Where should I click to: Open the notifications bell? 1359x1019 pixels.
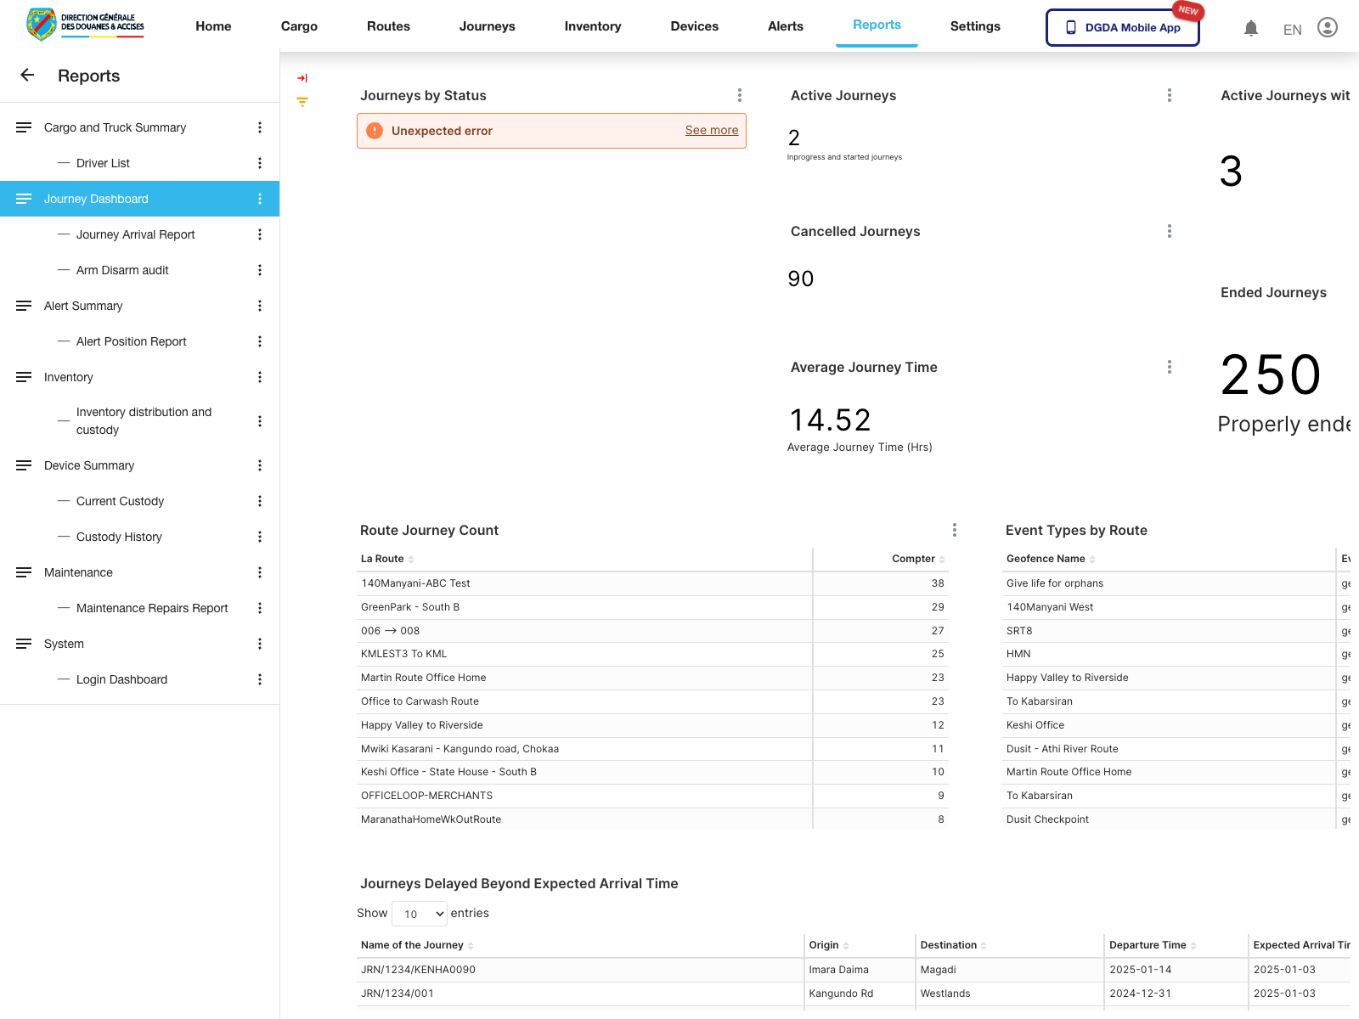(x=1250, y=28)
